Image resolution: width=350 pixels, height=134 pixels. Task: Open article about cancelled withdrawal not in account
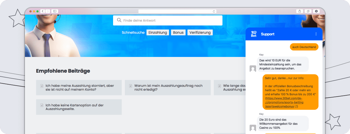(79, 87)
